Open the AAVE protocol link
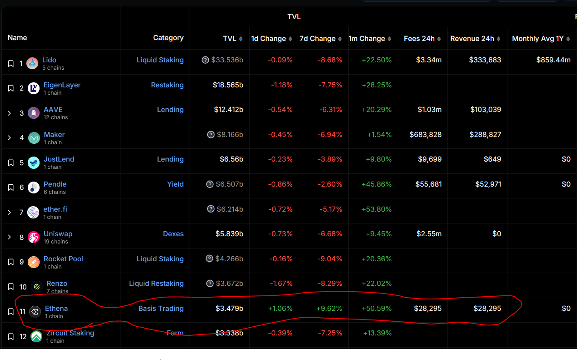 point(53,110)
